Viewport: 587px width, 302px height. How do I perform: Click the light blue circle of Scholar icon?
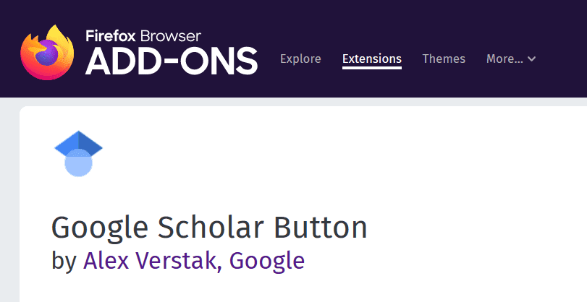point(78,163)
